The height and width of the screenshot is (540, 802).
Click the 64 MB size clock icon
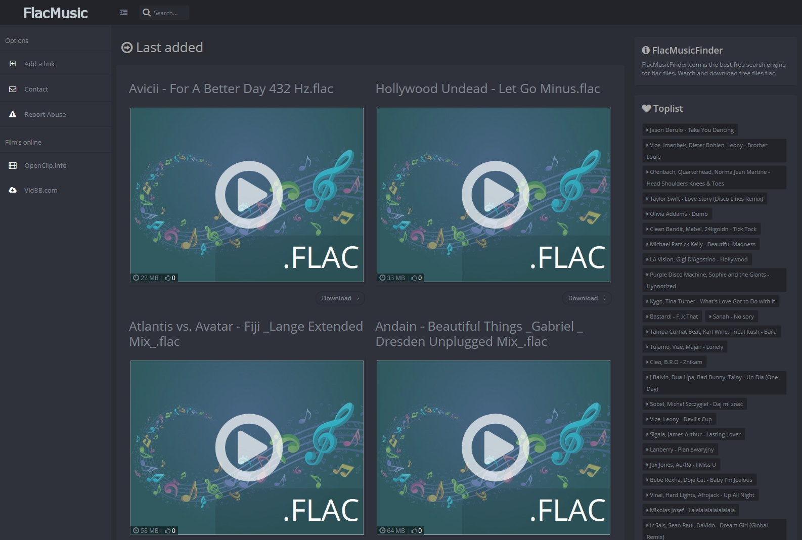pyautogui.click(x=382, y=530)
